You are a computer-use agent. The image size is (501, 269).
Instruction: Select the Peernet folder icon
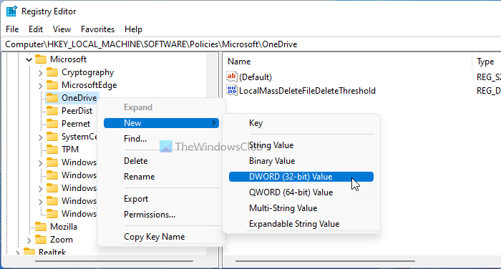point(52,123)
